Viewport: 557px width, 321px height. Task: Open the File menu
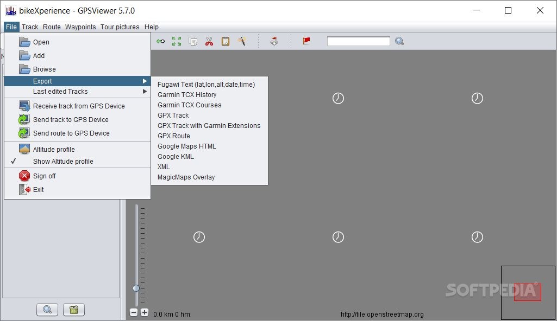[11, 27]
